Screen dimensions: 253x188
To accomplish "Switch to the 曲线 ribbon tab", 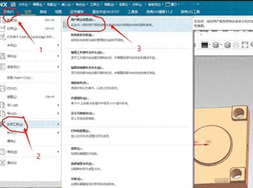I will tap(43, 12).
